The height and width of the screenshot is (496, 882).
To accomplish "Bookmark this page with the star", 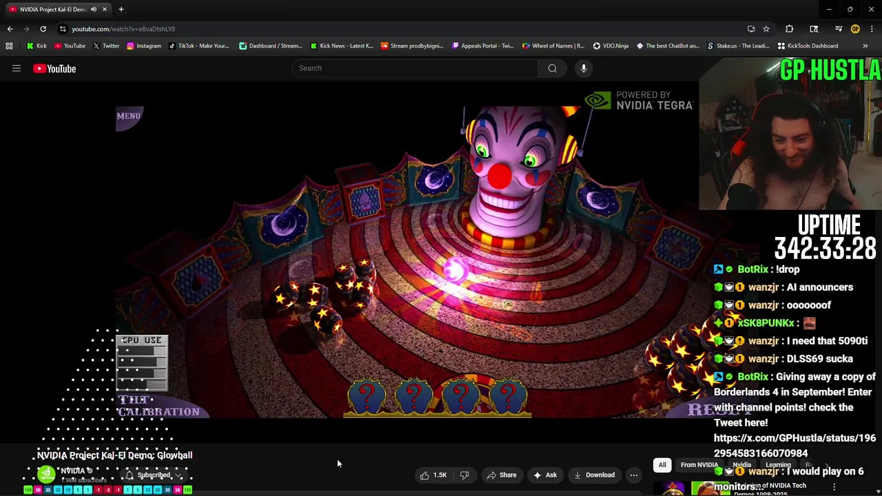I will [766, 29].
